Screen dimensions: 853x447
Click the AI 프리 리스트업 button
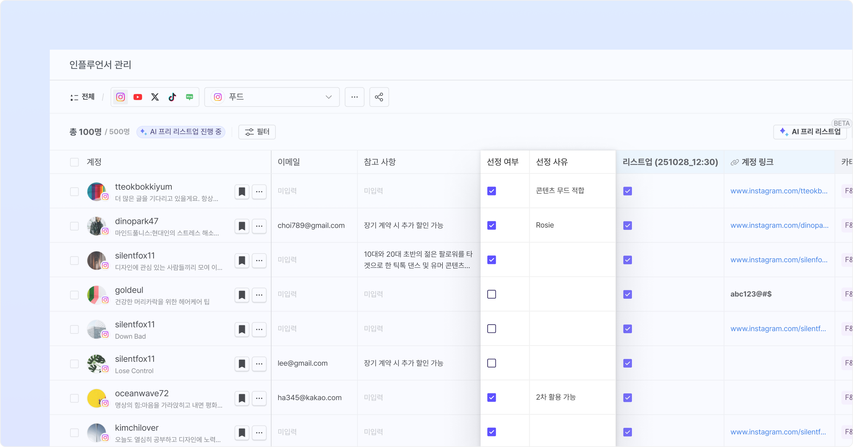point(811,132)
